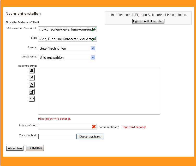Viewport: 196px width, 166px height.
Task: Click the 'Vorschaubild:' label
Action: tap(28, 135)
